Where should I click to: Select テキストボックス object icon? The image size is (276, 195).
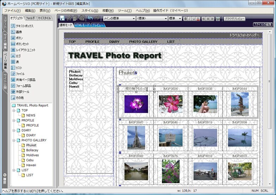[13, 26]
